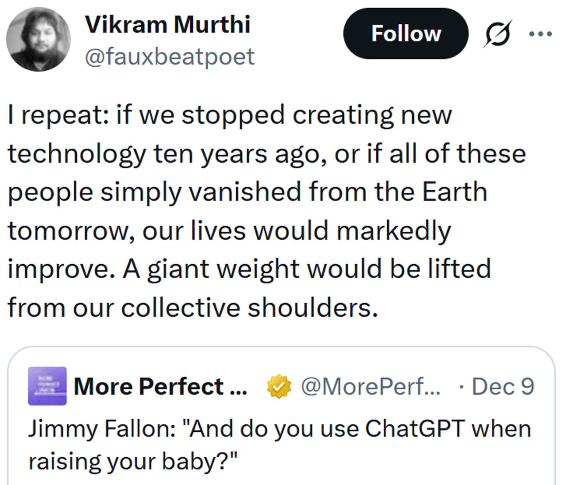This screenshot has width=566, height=485.
Task: Click the gold verified badge
Action: click(279, 387)
